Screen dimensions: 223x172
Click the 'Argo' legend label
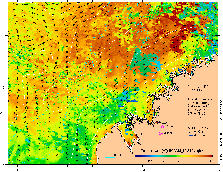(169, 126)
